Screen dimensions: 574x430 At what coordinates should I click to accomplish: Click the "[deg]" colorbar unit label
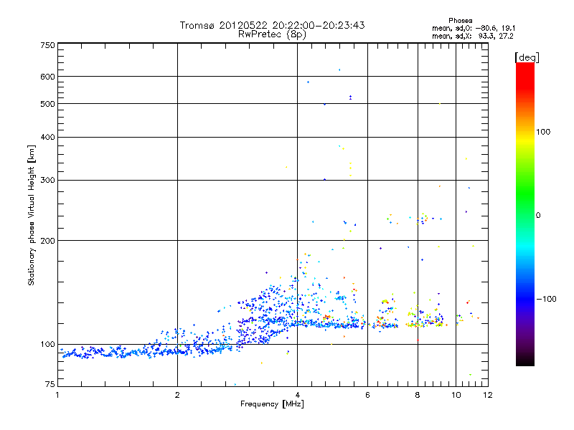pos(527,57)
